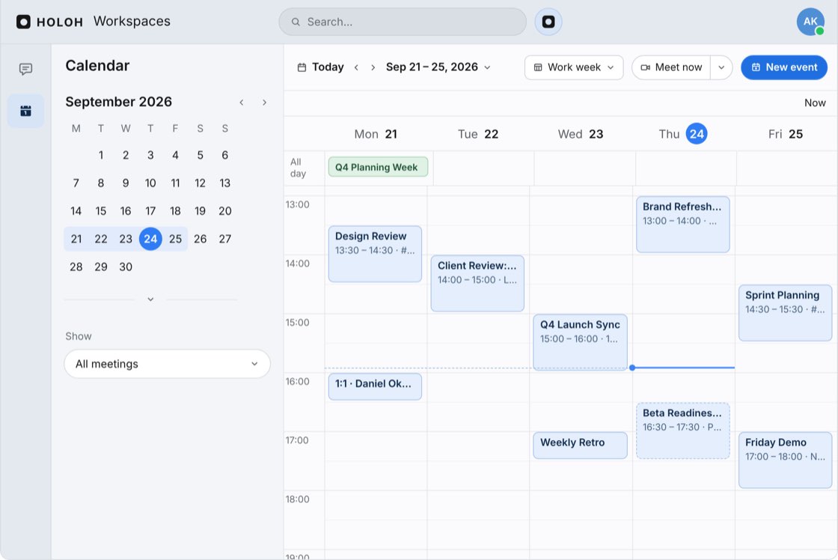
Task: Expand the mini calendar chevron
Action: (150, 299)
